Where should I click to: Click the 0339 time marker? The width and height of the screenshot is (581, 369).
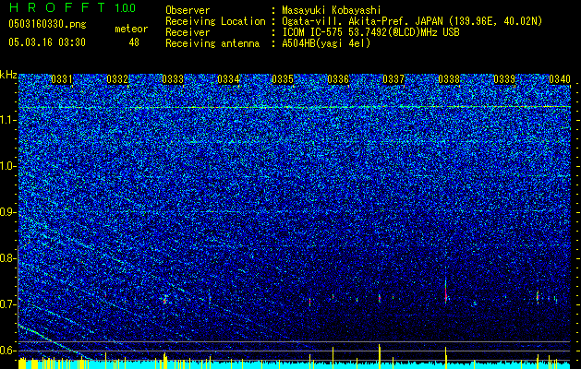coord(504,79)
